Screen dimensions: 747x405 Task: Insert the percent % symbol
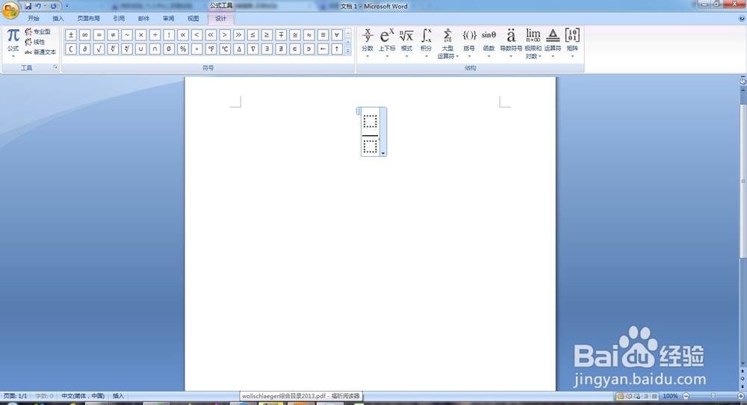183,49
